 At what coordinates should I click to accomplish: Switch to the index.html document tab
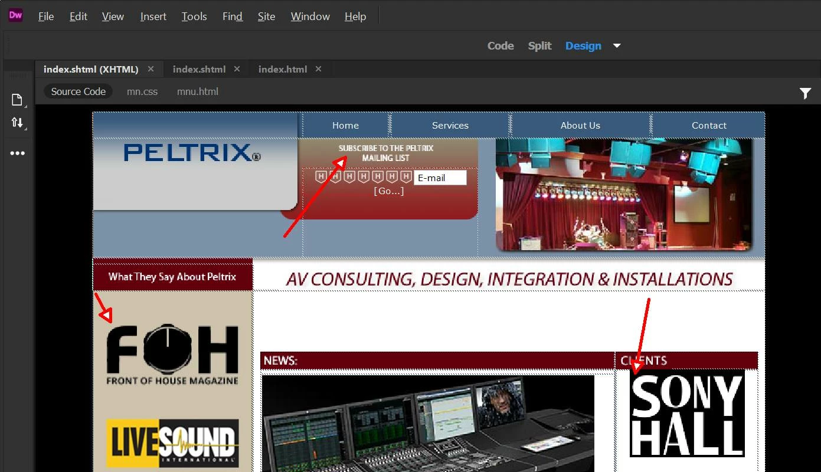coord(283,69)
